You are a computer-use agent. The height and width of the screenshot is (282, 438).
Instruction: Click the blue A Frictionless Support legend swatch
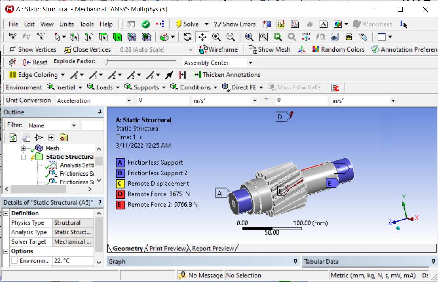click(120, 163)
